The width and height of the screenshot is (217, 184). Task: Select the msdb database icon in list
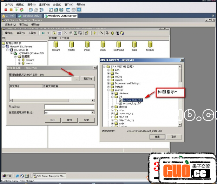[x=103, y=45]
